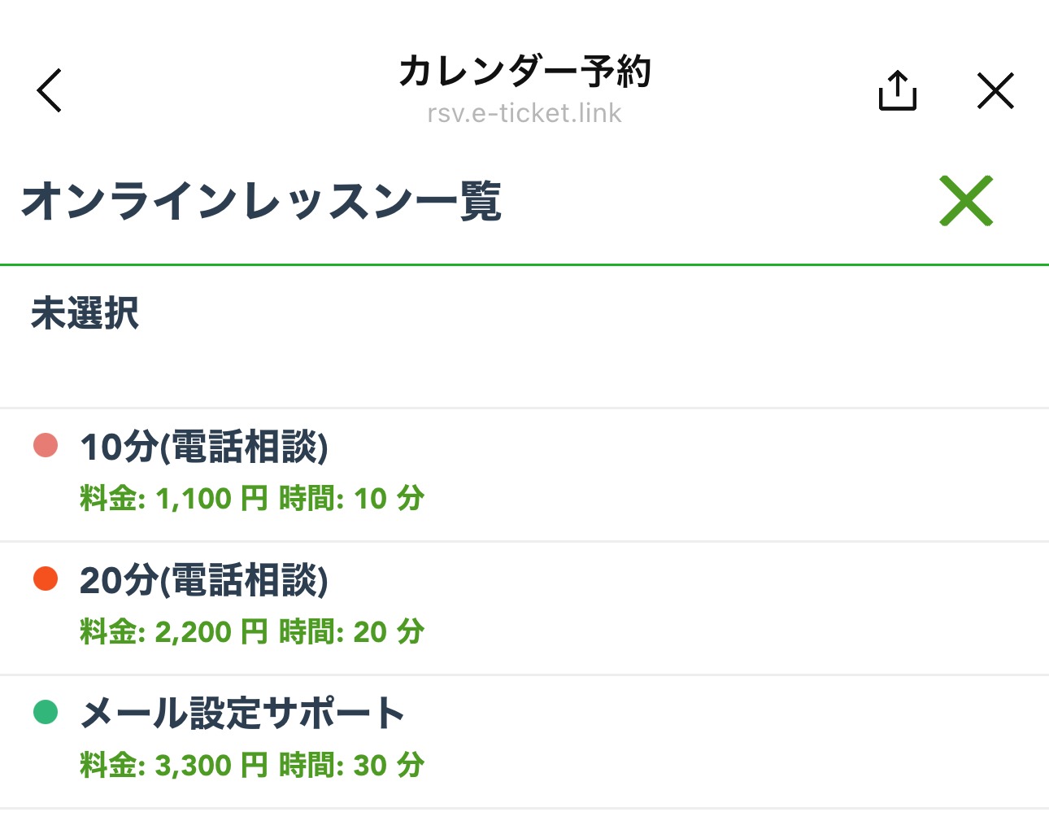Choose メール設定サポート lesson title
Image resolution: width=1049 pixels, height=834 pixels.
click(242, 713)
